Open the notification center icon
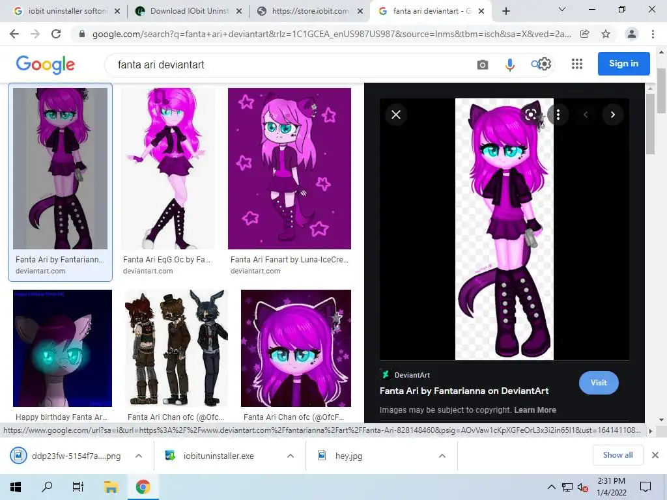Image resolution: width=667 pixels, height=500 pixels. coord(646,487)
